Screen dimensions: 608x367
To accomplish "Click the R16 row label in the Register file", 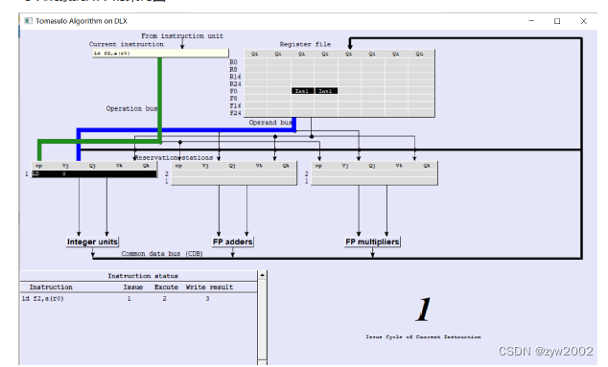I will [x=235, y=77].
